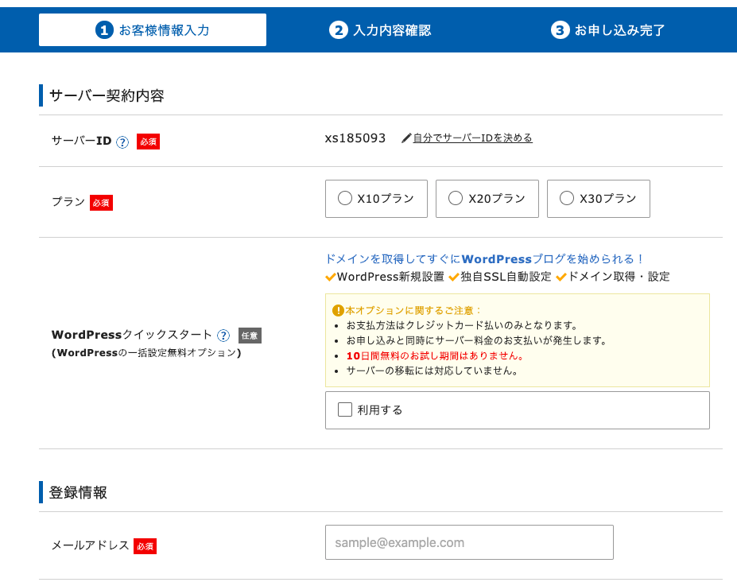Click the bold WordPress text in the promo line
The height and width of the screenshot is (586, 737).
pos(496,258)
